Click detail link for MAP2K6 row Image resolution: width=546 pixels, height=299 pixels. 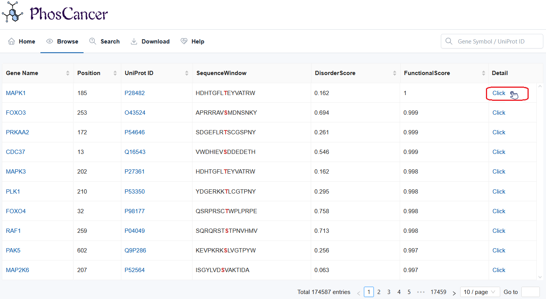pyautogui.click(x=499, y=270)
